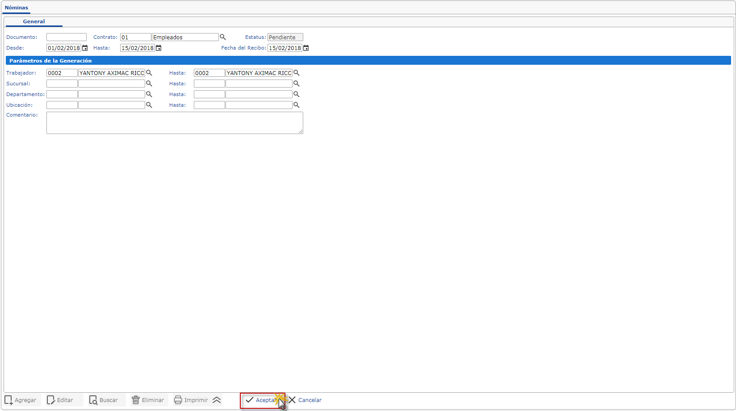Select the General tab

[34, 21]
